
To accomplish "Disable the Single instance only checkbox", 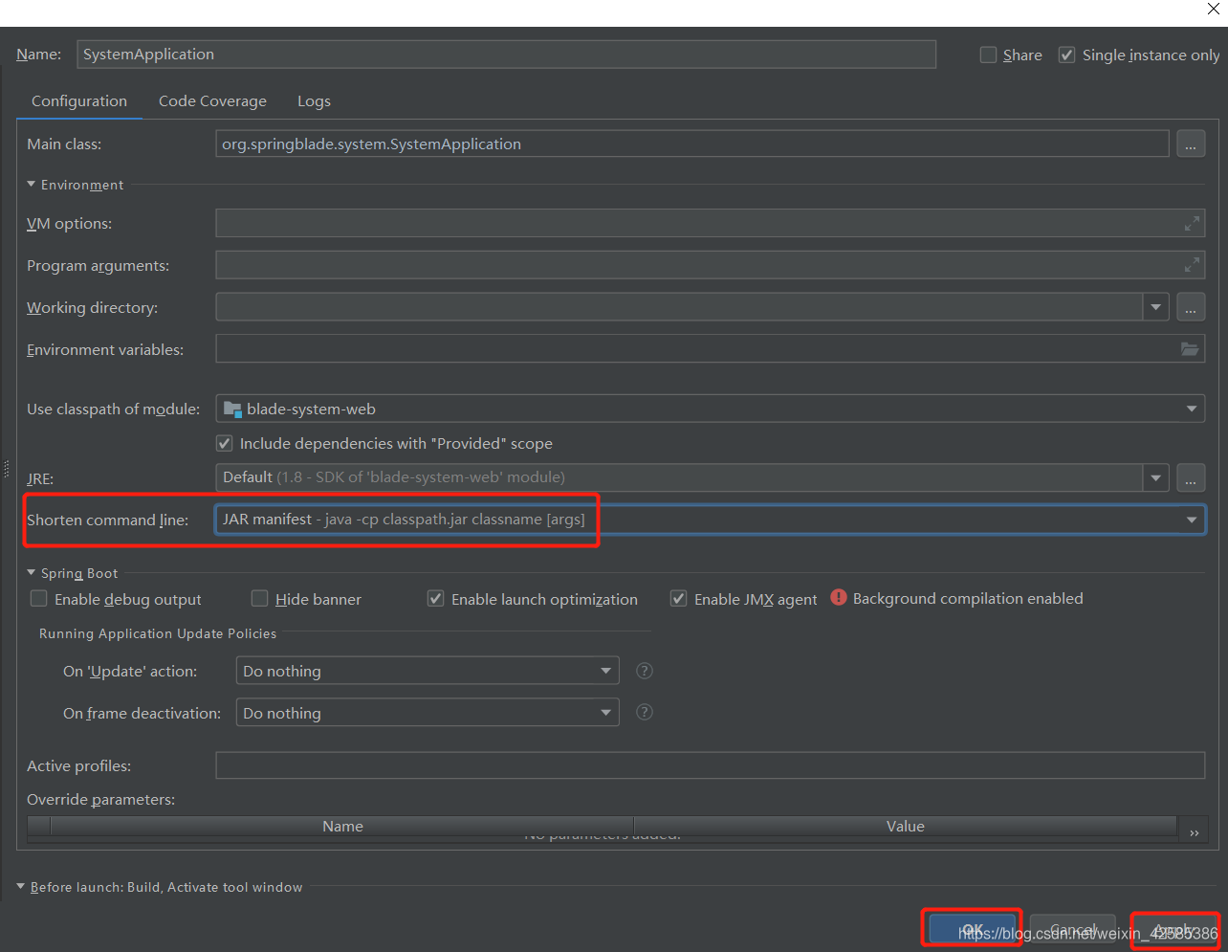I will pyautogui.click(x=1066, y=55).
